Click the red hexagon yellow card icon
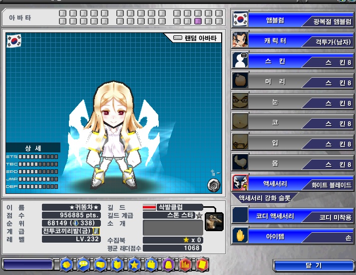This screenshot has width=356, height=275. click(202, 265)
